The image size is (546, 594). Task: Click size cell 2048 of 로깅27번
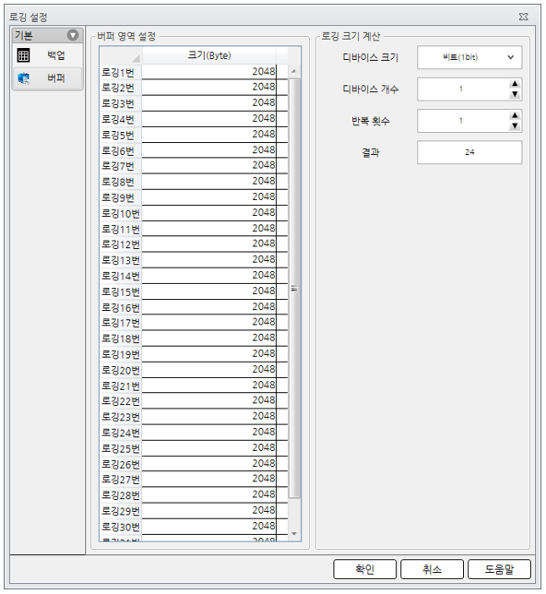click(209, 480)
